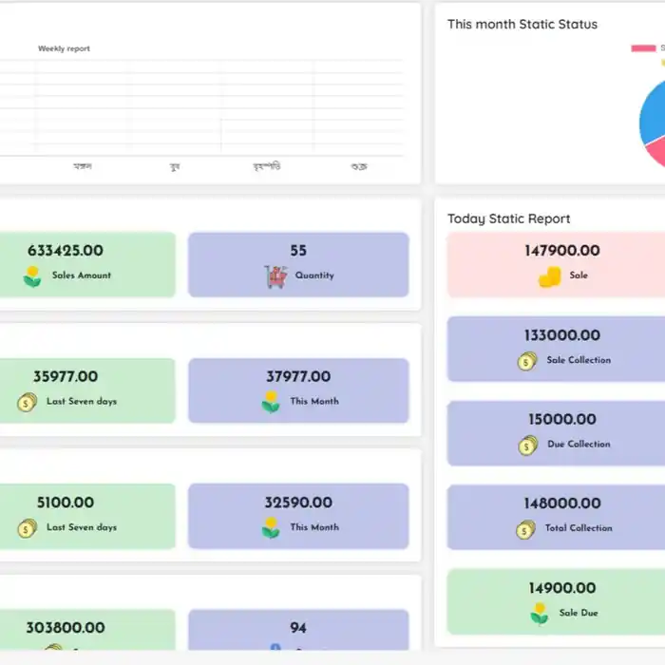Click the Today Static Report heading

pos(508,218)
